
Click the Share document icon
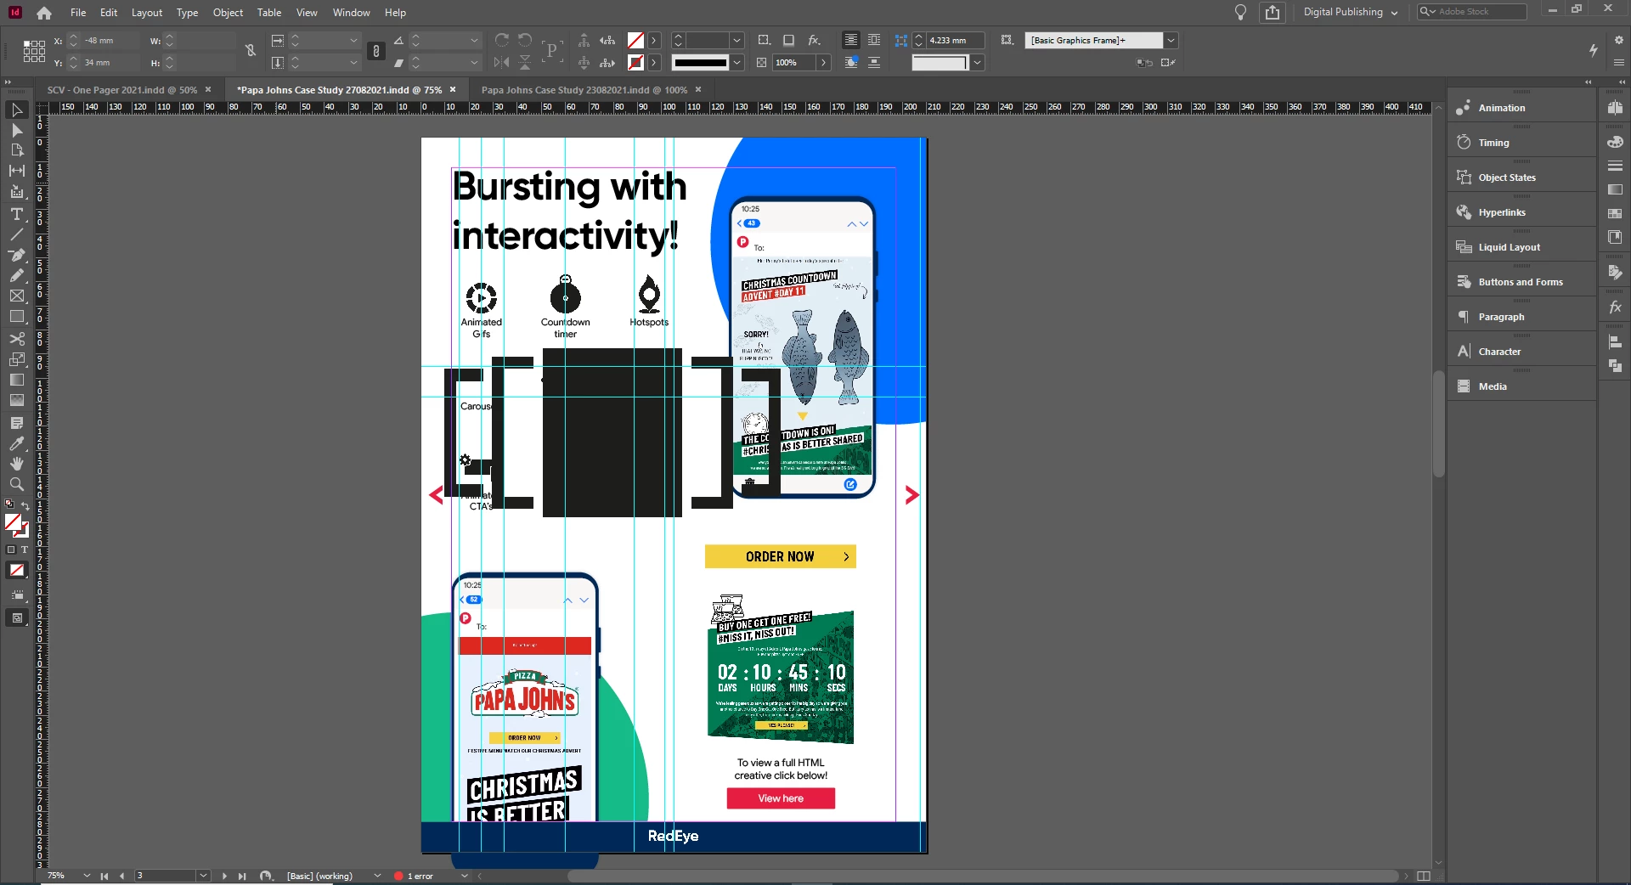(x=1272, y=12)
